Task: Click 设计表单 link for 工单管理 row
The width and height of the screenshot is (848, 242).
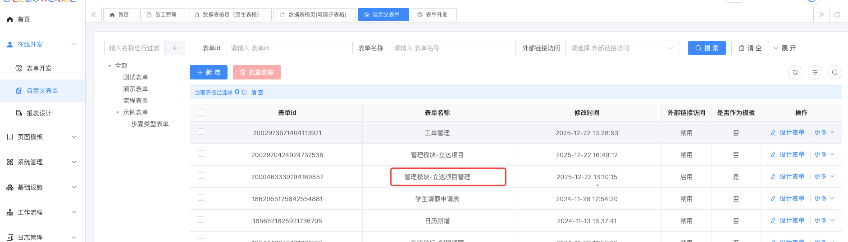Action: pos(787,132)
